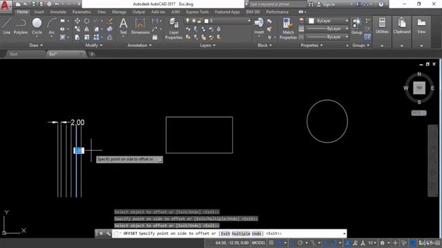Image resolution: width=442 pixels, height=248 pixels.
Task: Expand the Layers panel dropdown
Action: click(207, 45)
